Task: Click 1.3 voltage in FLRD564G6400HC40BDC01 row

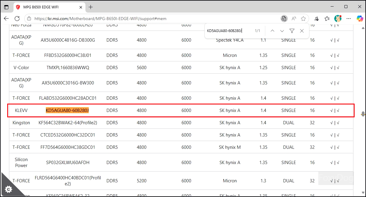Action: tap(263, 181)
